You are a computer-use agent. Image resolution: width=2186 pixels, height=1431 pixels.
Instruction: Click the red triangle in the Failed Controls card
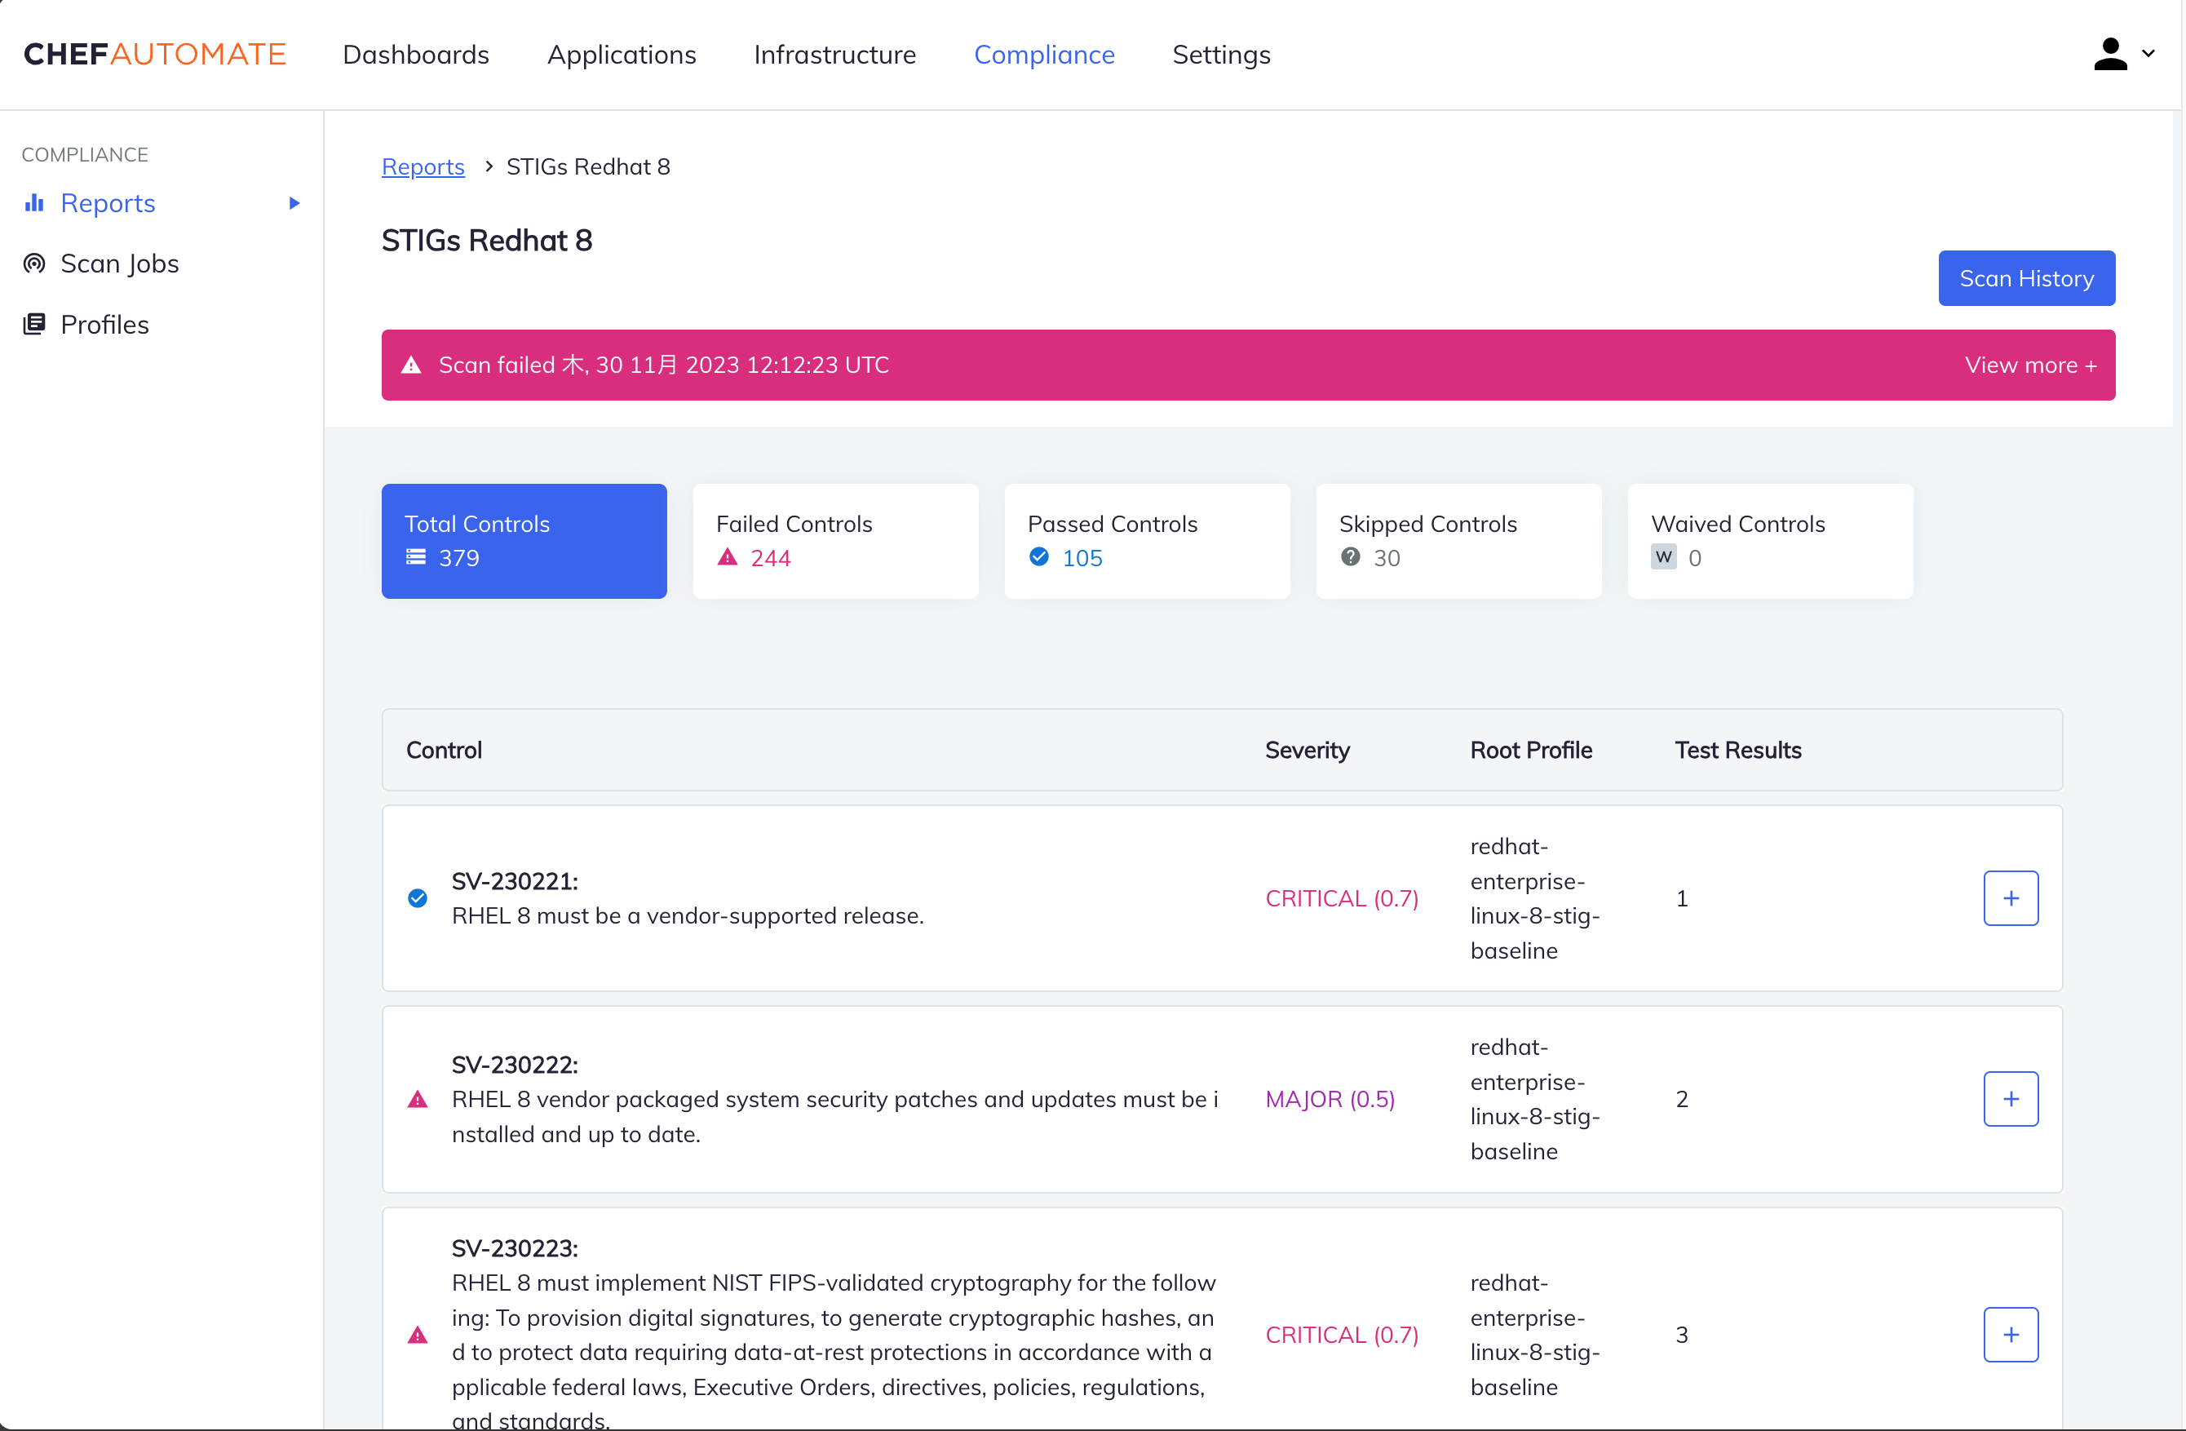click(x=728, y=556)
